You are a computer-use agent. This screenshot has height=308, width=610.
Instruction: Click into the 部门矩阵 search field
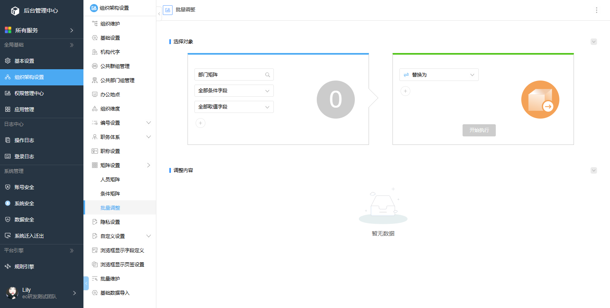click(234, 75)
